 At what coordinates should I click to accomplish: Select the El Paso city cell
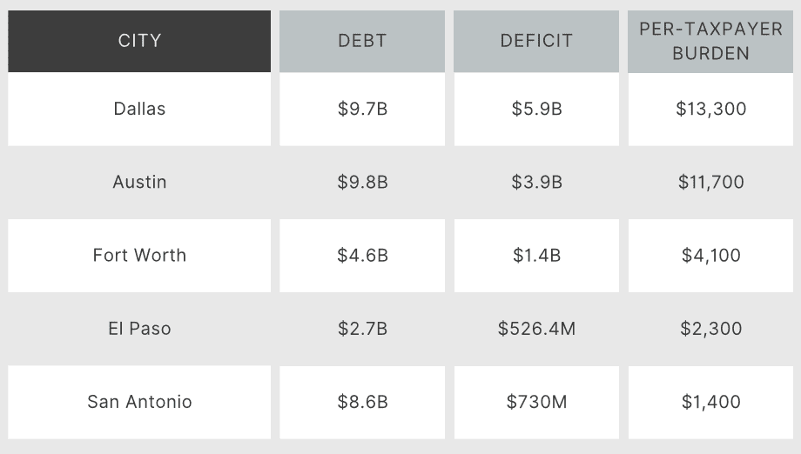pyautogui.click(x=139, y=328)
